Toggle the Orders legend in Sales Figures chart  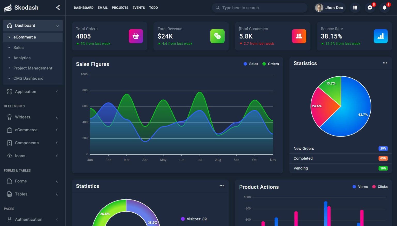(x=270, y=64)
